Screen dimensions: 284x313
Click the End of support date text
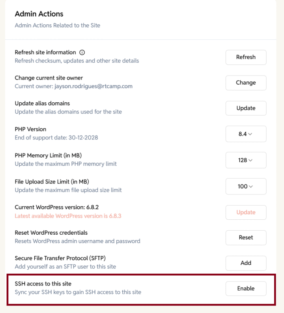tap(56, 137)
